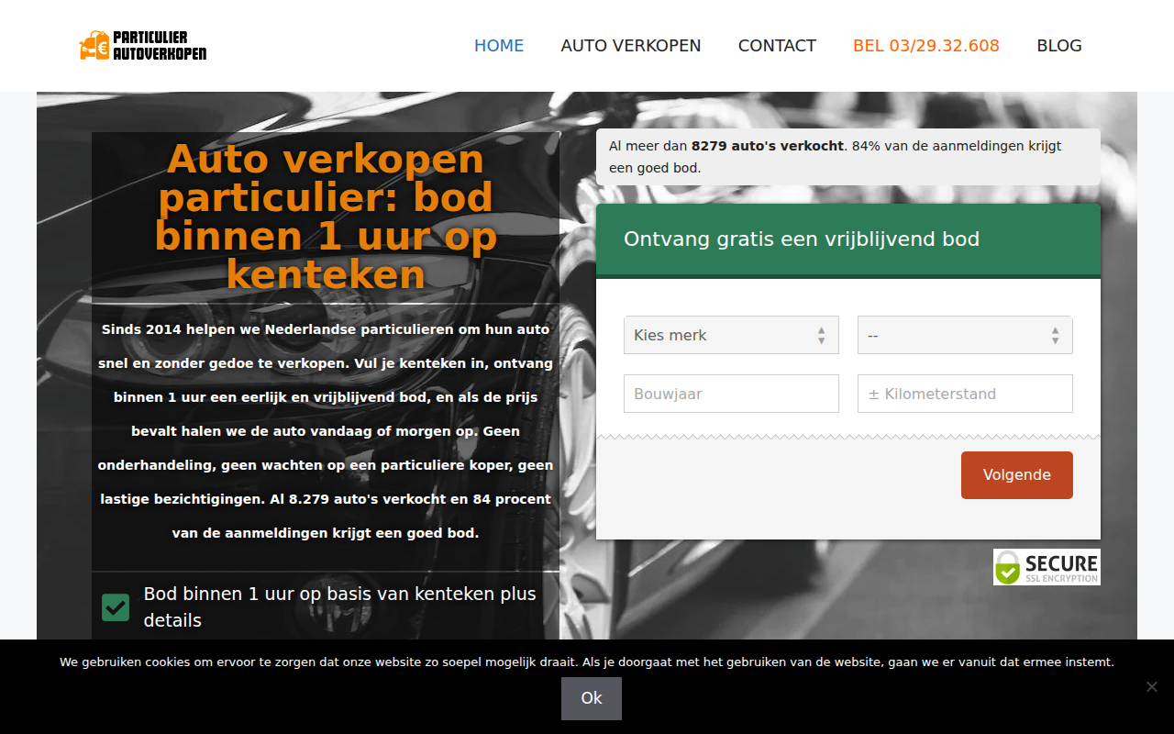Open the CONTACT page
Image resolution: width=1174 pixels, height=734 pixels.
pyautogui.click(x=777, y=46)
